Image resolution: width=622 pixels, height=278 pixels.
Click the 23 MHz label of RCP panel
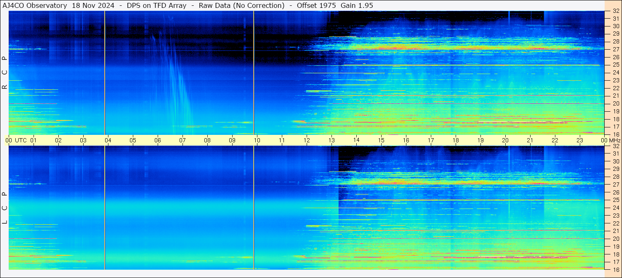point(615,80)
